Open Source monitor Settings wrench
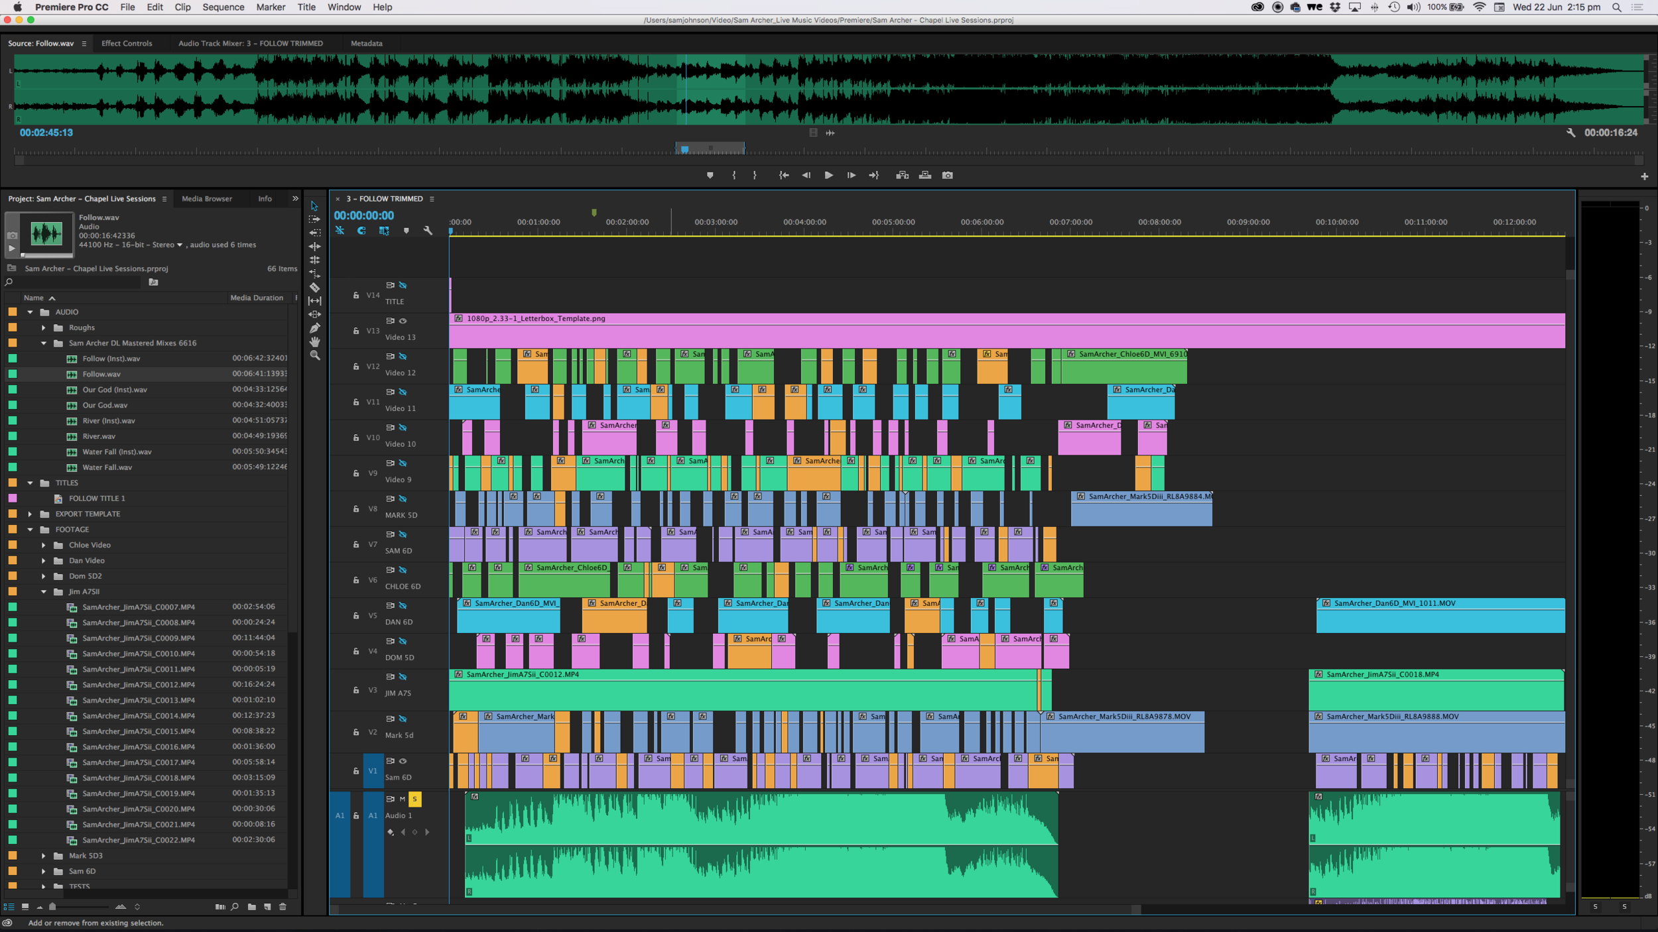This screenshot has height=932, width=1658. coord(1570,133)
